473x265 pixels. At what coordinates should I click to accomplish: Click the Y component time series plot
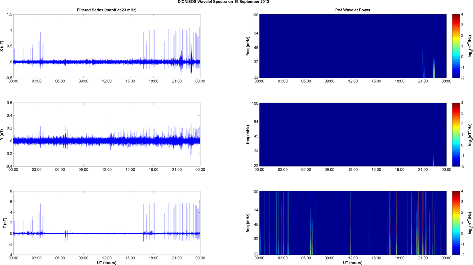pyautogui.click(x=107, y=134)
